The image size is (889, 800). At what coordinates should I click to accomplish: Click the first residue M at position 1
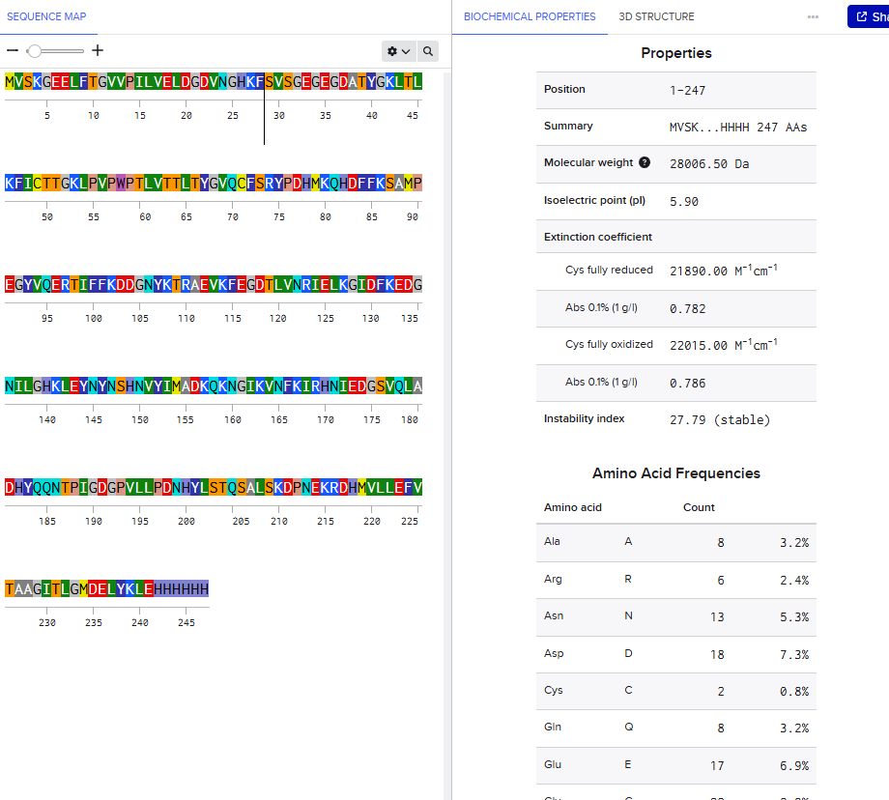[10, 82]
